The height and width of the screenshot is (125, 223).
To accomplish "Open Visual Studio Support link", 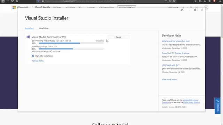I will (192, 102).
